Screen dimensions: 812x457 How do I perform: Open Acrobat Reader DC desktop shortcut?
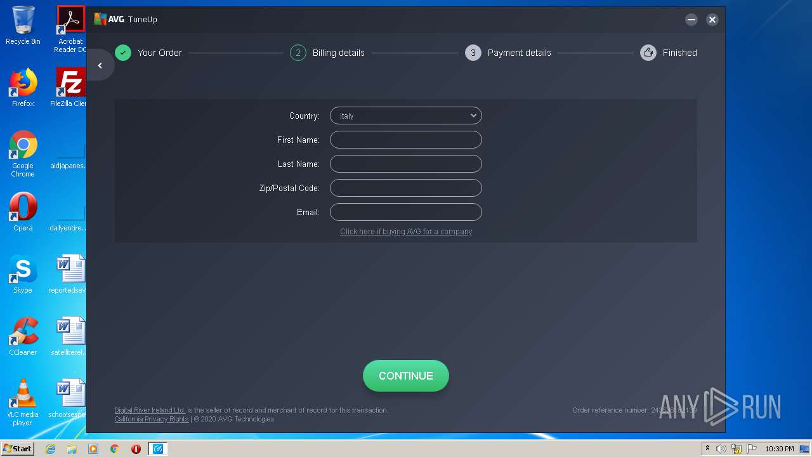pyautogui.click(x=70, y=29)
